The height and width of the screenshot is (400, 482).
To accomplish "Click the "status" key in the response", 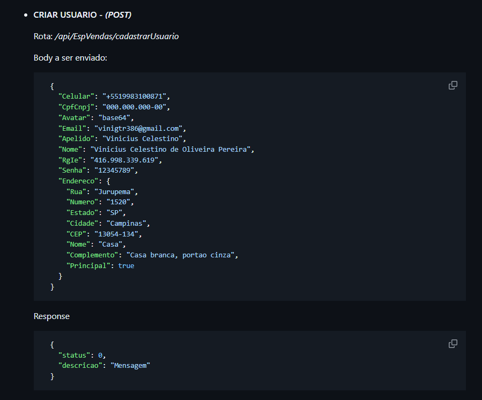I will (x=74, y=355).
